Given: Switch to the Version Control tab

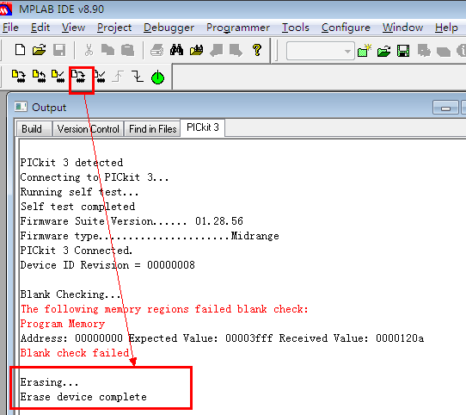Looking at the screenshot, I should (88, 129).
